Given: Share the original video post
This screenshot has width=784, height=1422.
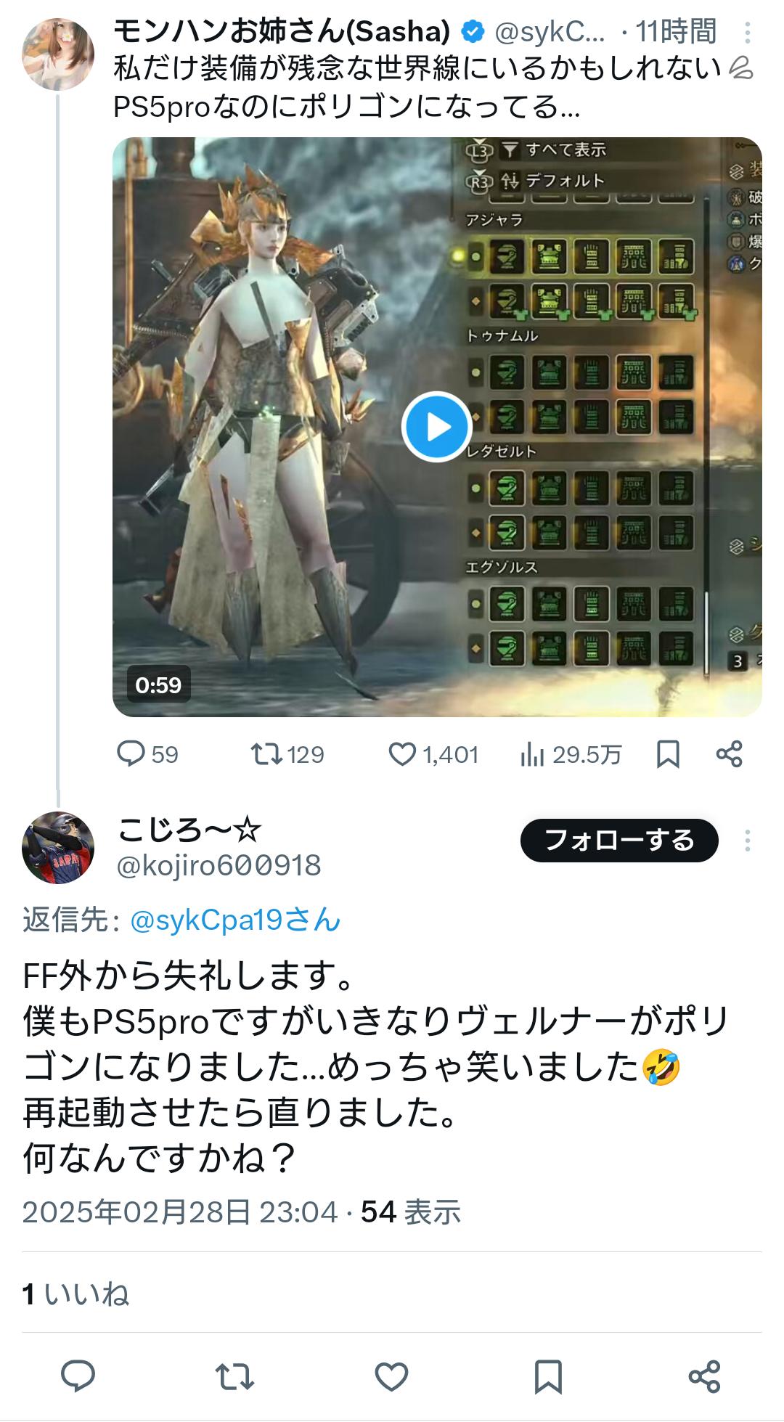Looking at the screenshot, I should (x=729, y=754).
